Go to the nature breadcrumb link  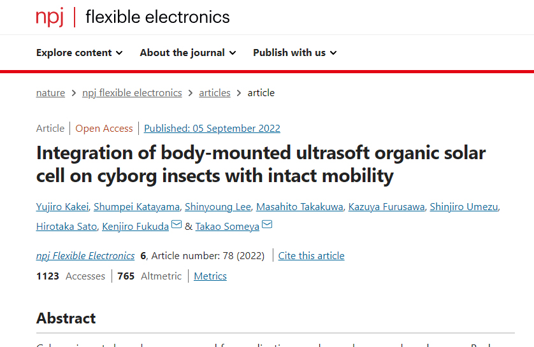tap(50, 93)
